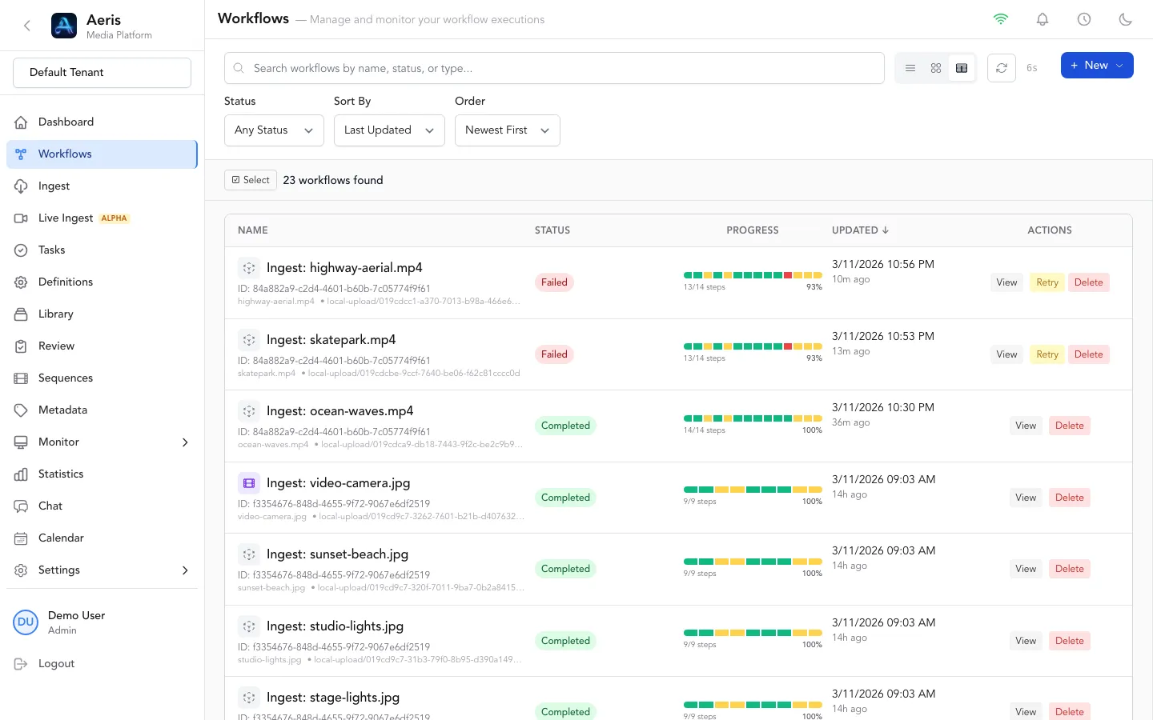Retry the highway-aerial.mp4 workflow
This screenshot has height=720, width=1153.
[x=1047, y=282]
